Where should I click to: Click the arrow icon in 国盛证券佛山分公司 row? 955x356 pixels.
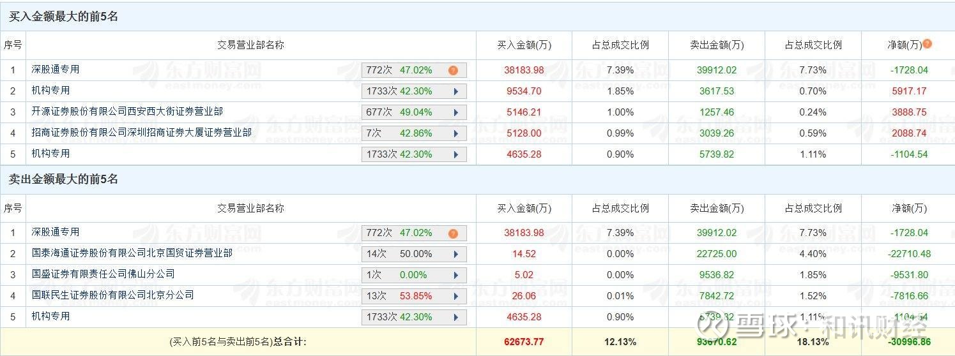click(x=456, y=275)
